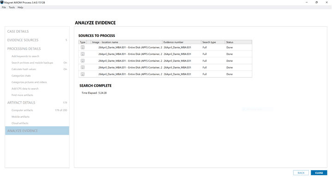Click the Search type column header
Viewport: 332px width, 178px height.
213,42
